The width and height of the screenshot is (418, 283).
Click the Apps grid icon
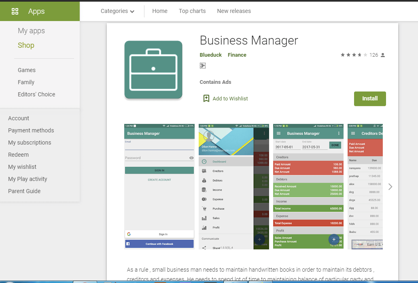click(15, 11)
